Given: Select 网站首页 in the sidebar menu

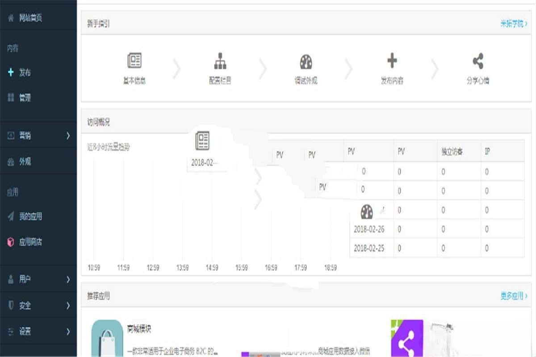Looking at the screenshot, I should click(25, 19).
